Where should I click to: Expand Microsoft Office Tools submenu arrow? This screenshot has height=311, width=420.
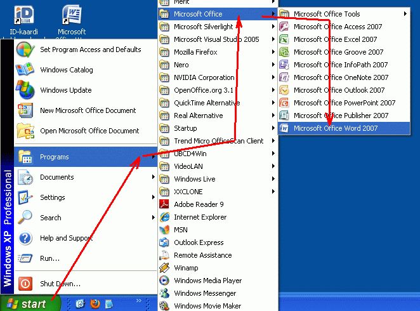[405, 14]
